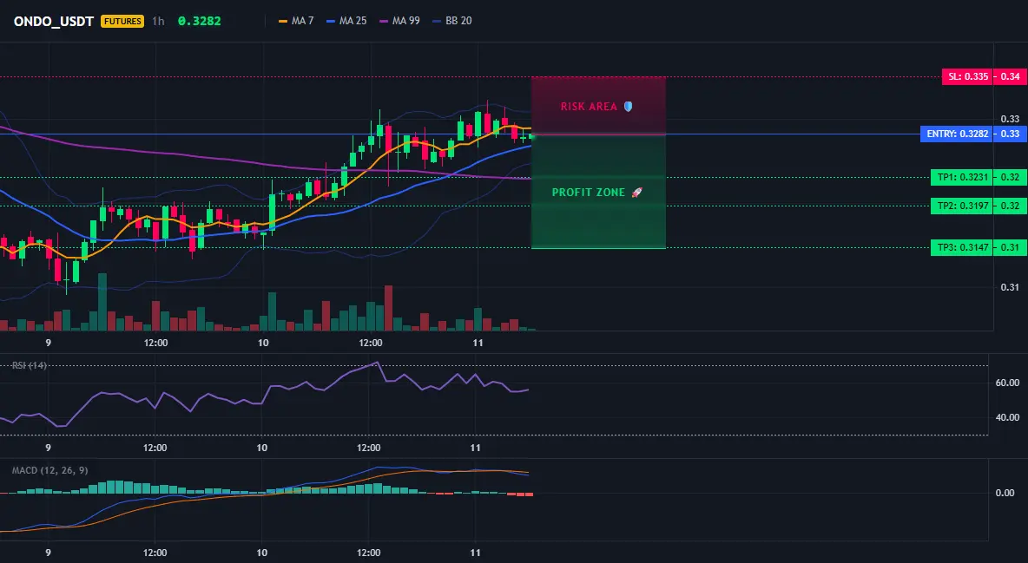This screenshot has width=1028, height=563.
Task: Select the TP1: 0.3231 target label
Action: pyautogui.click(x=961, y=177)
